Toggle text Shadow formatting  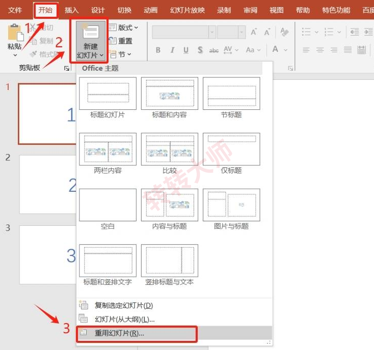(x=200, y=50)
